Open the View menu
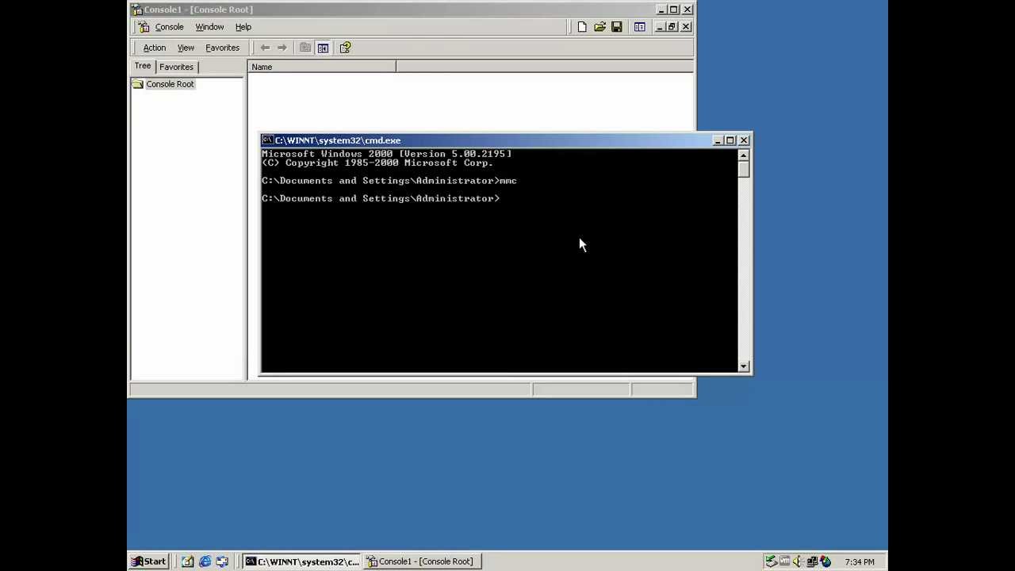The image size is (1015, 571). click(x=186, y=48)
